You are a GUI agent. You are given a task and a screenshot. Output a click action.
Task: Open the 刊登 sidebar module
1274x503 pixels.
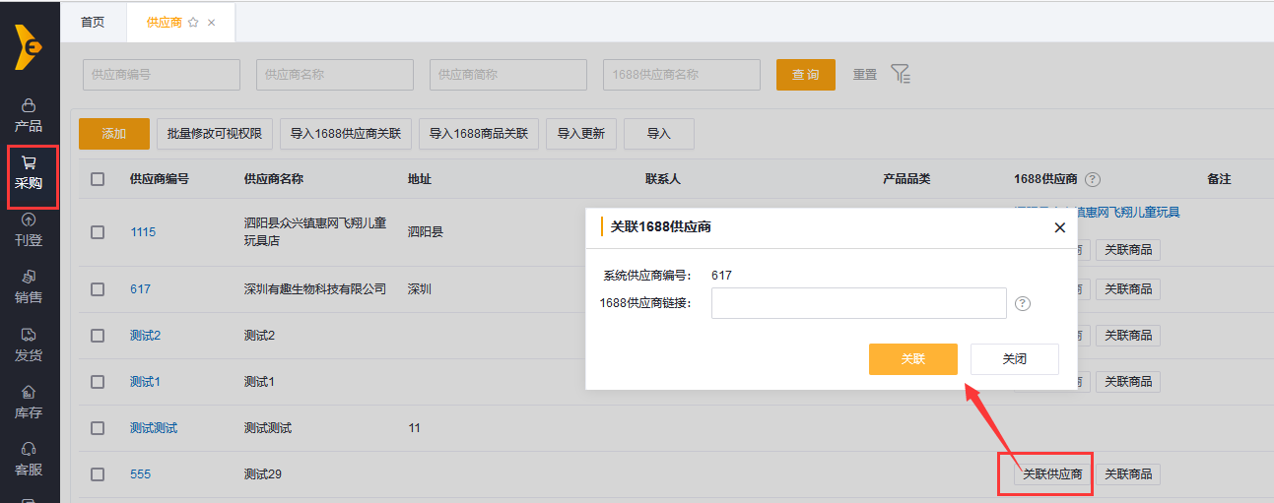[29, 220]
